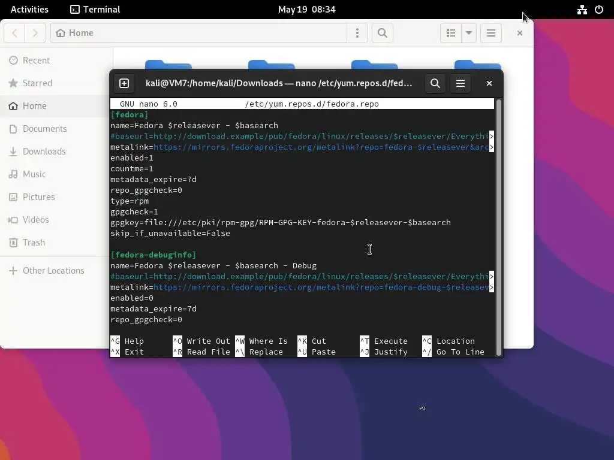Click the Trash bin icon in sidebar

tap(13, 243)
